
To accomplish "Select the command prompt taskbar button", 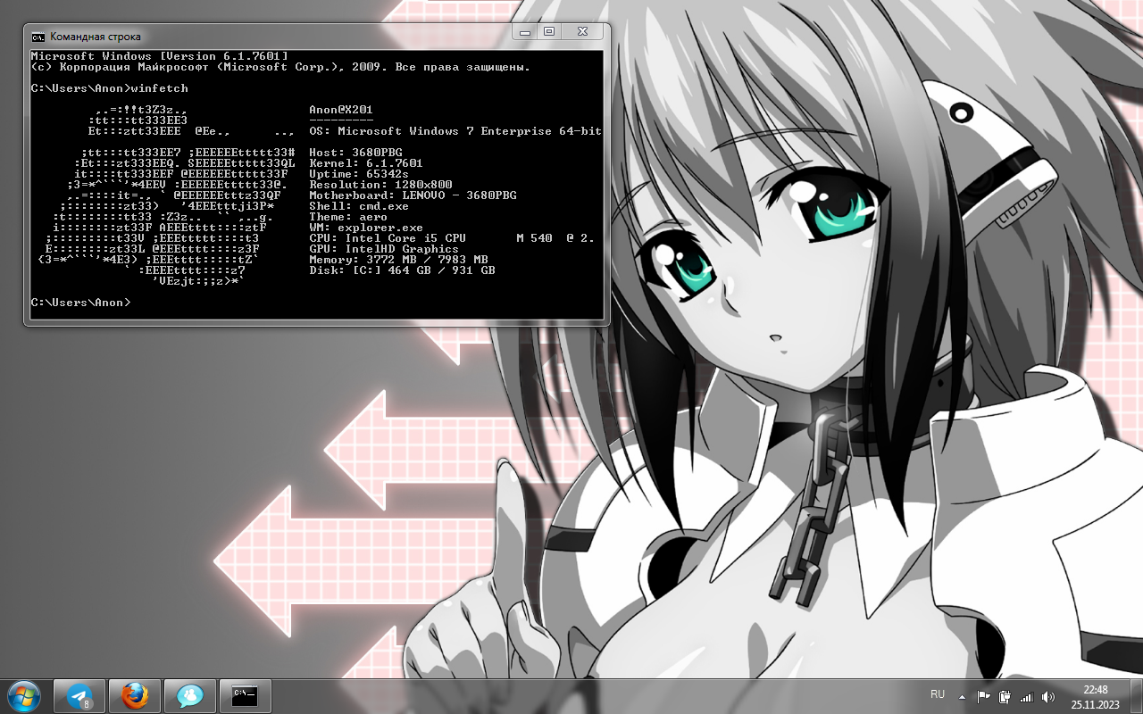I will [x=245, y=695].
